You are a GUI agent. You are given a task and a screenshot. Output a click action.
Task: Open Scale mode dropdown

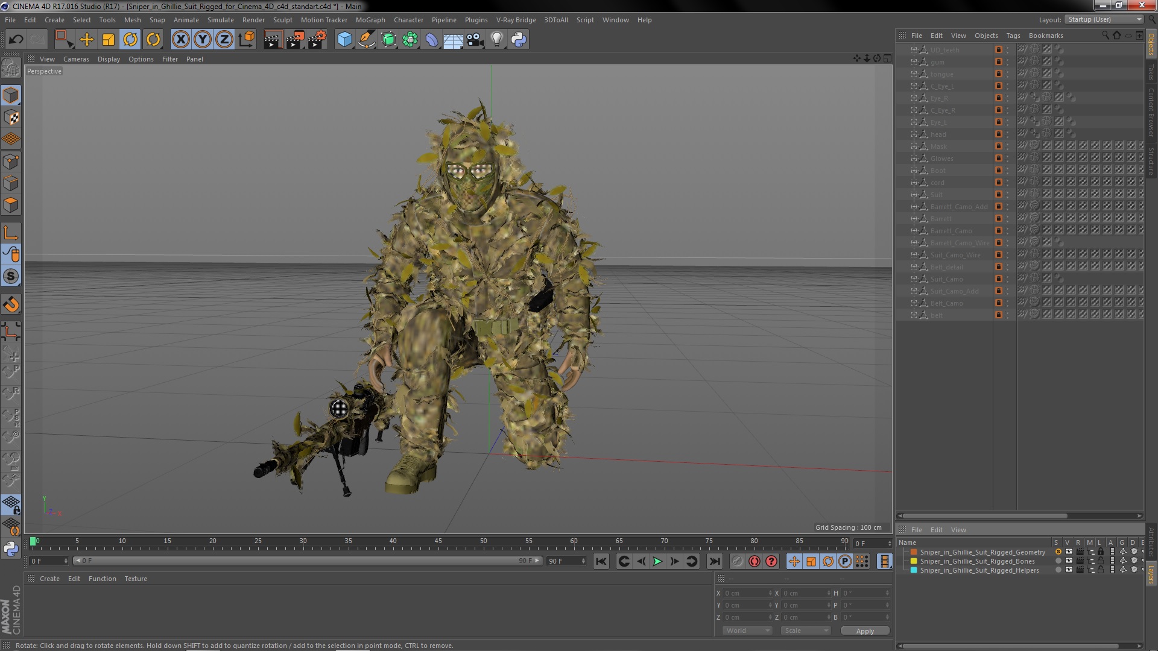(806, 631)
